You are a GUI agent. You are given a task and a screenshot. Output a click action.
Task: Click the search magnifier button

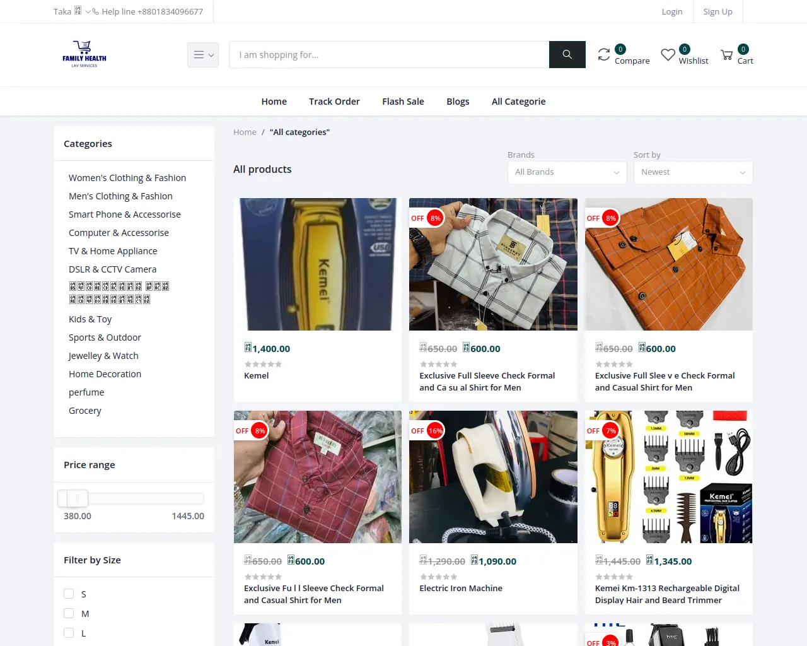[x=567, y=55]
